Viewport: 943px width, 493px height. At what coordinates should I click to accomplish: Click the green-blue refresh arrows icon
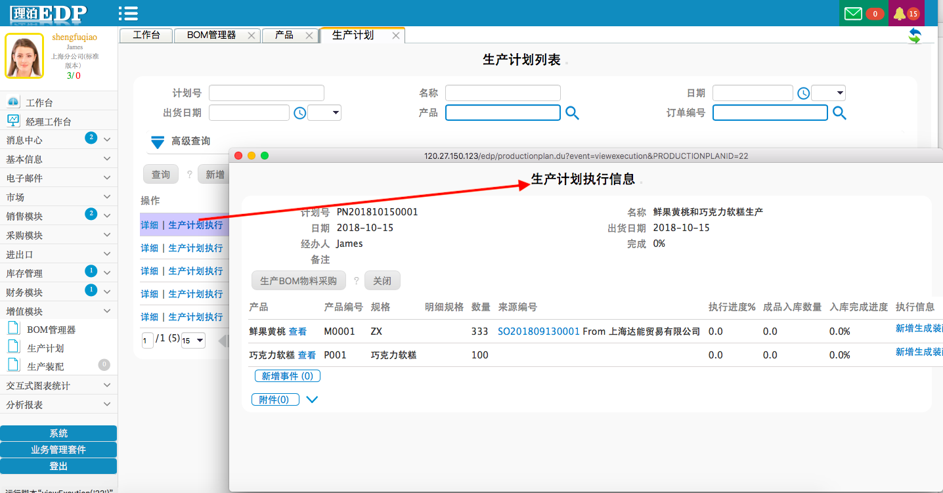tap(915, 35)
